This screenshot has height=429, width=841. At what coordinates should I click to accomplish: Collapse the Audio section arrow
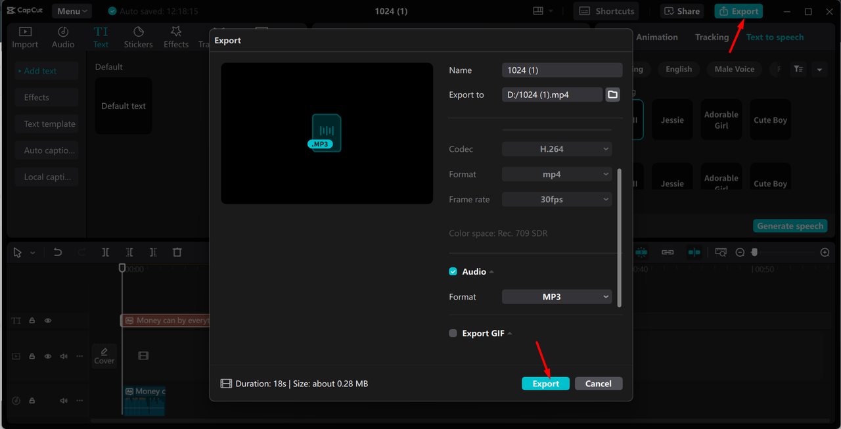click(491, 272)
